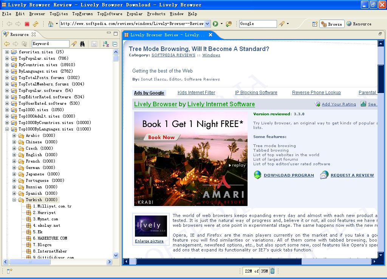The image size is (387, 279).
Task: Click the Keyword search field
Action: pyautogui.click(x=50, y=44)
